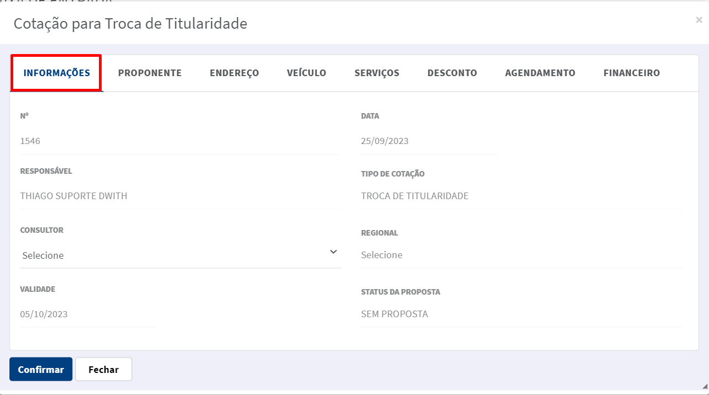Click the Validade field 05/10/2023
709x395 pixels.
[88, 314]
